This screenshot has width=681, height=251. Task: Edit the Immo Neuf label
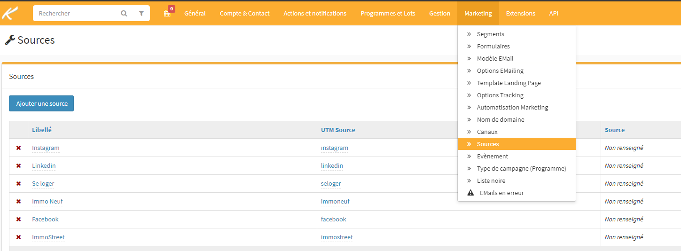[x=47, y=202]
